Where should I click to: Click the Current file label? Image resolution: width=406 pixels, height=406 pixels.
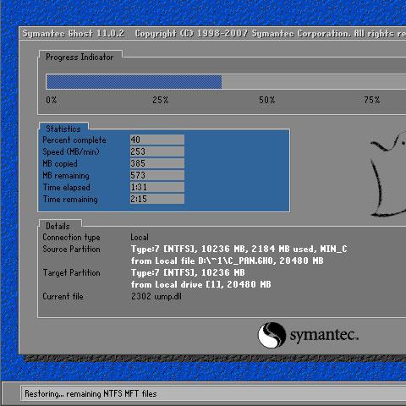tap(63, 296)
